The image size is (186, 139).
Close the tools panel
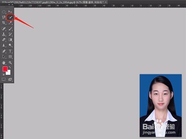coord(12,5)
